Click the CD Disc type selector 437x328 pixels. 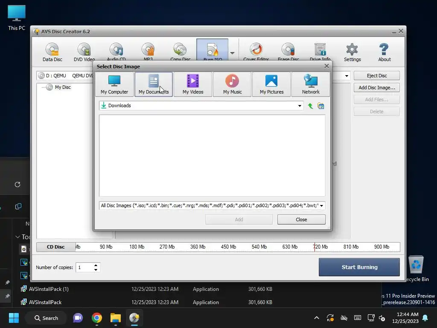(x=56, y=247)
